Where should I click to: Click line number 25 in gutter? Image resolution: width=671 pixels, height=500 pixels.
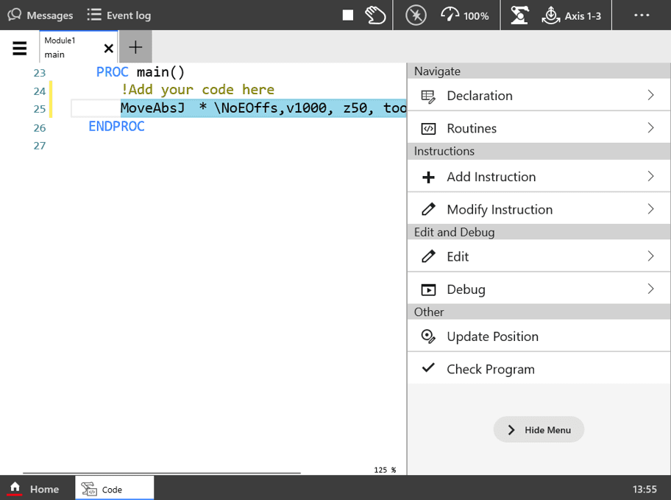click(40, 109)
